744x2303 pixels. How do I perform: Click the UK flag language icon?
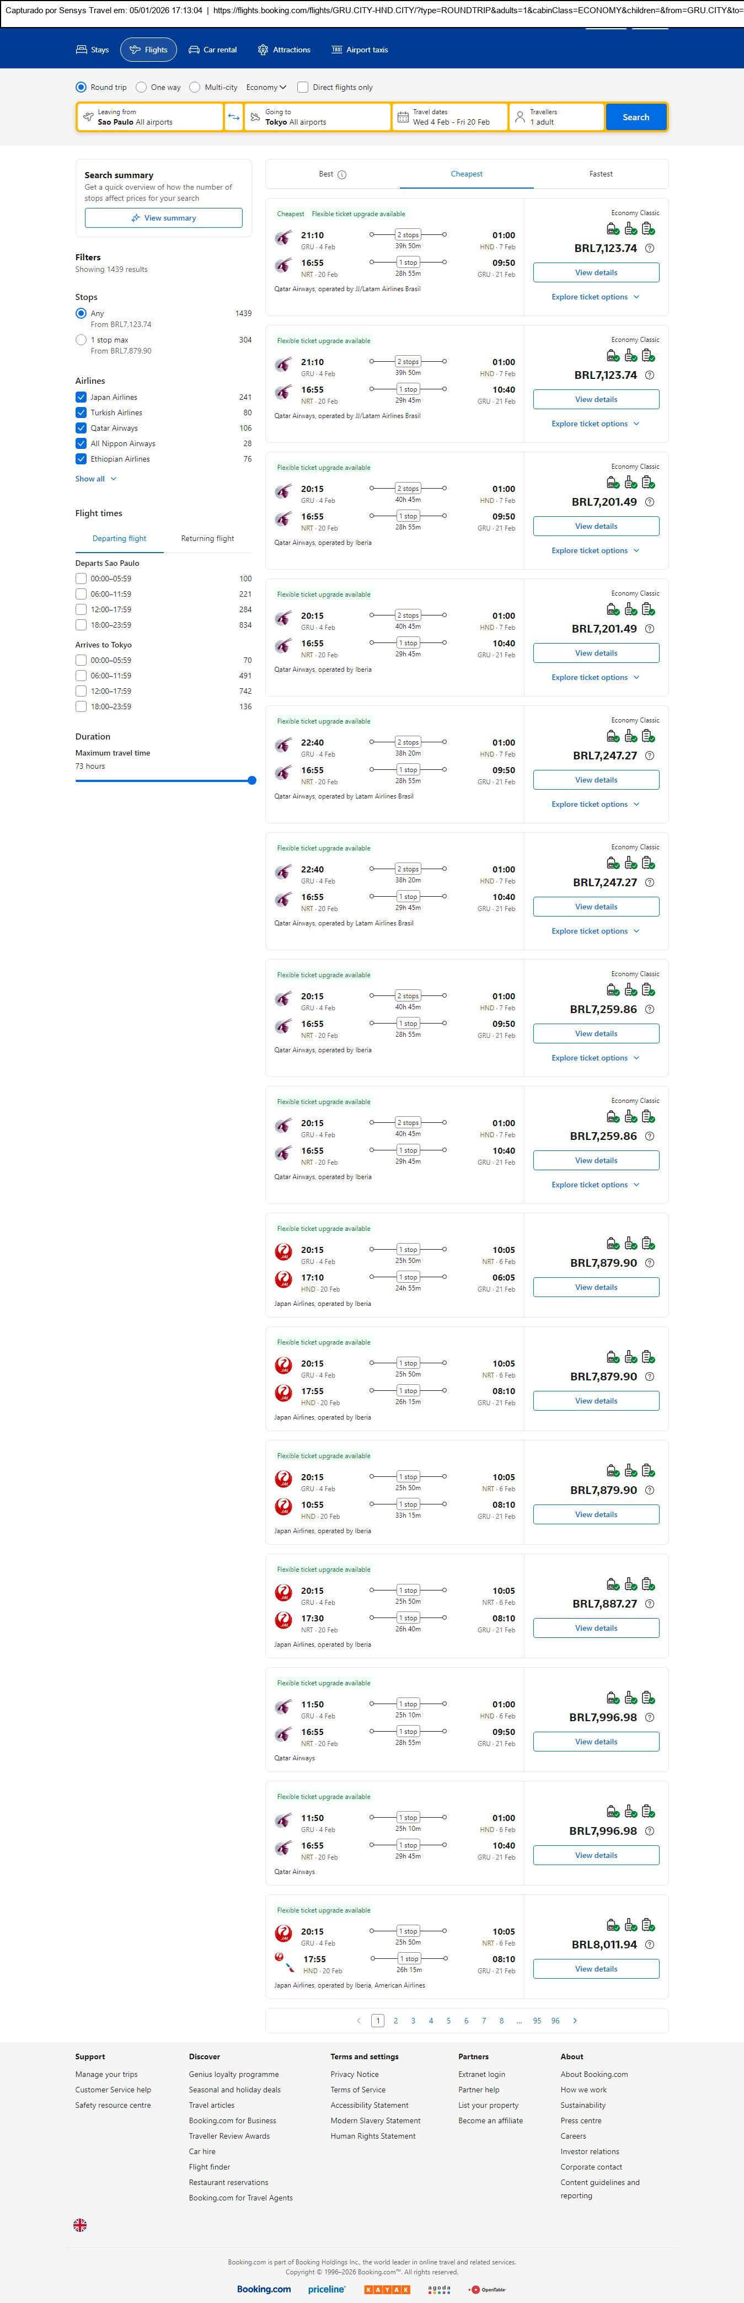coord(81,2225)
